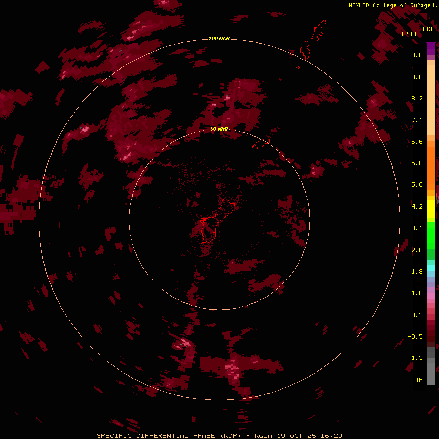
Task: Click the 8.2 scale value
Action: click(x=417, y=98)
